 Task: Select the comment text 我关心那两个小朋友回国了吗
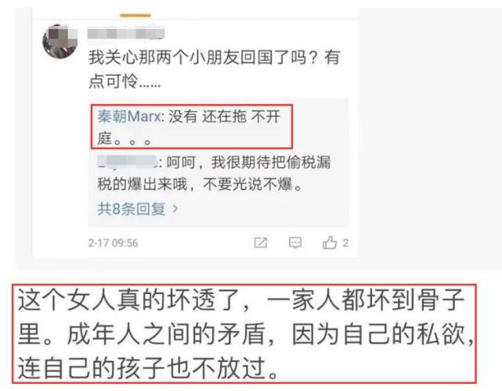(197, 58)
